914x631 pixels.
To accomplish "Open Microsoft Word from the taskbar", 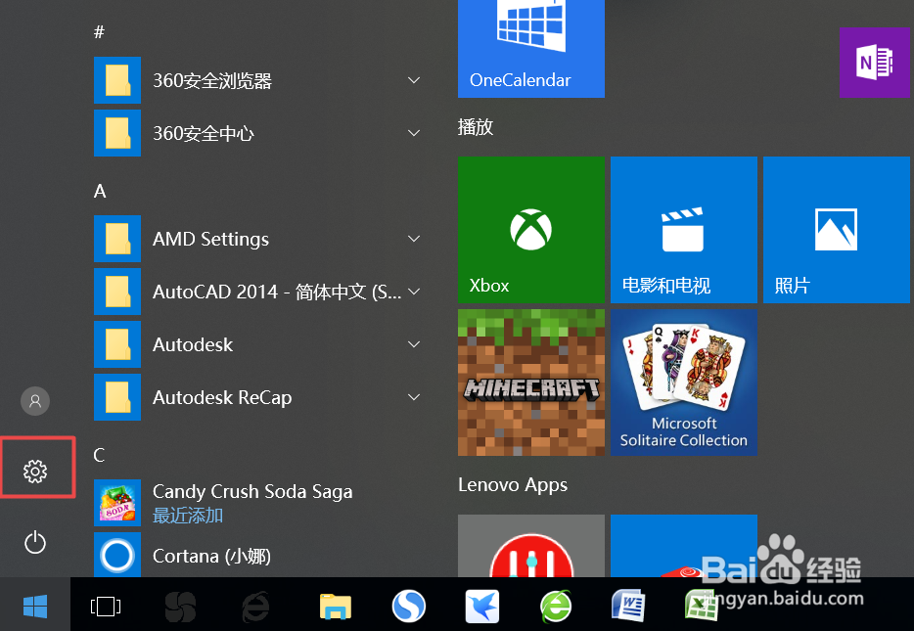I will coord(628,607).
